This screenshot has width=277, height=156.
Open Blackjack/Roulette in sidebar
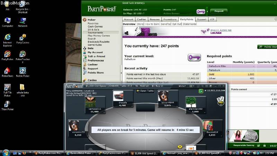coord(99,42)
